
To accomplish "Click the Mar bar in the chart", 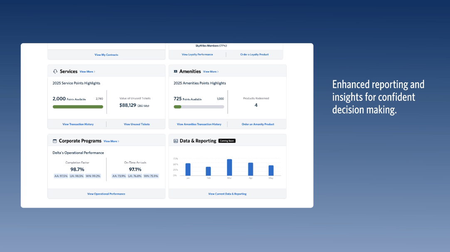I will point(229,167).
